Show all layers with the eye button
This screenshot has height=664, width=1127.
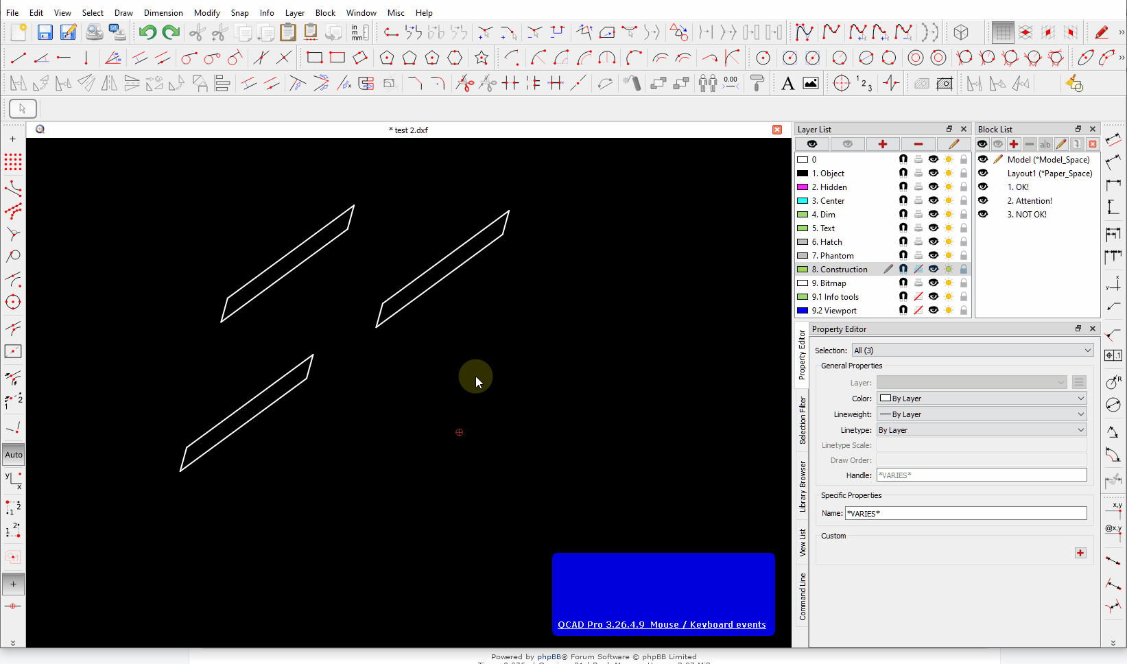812,144
